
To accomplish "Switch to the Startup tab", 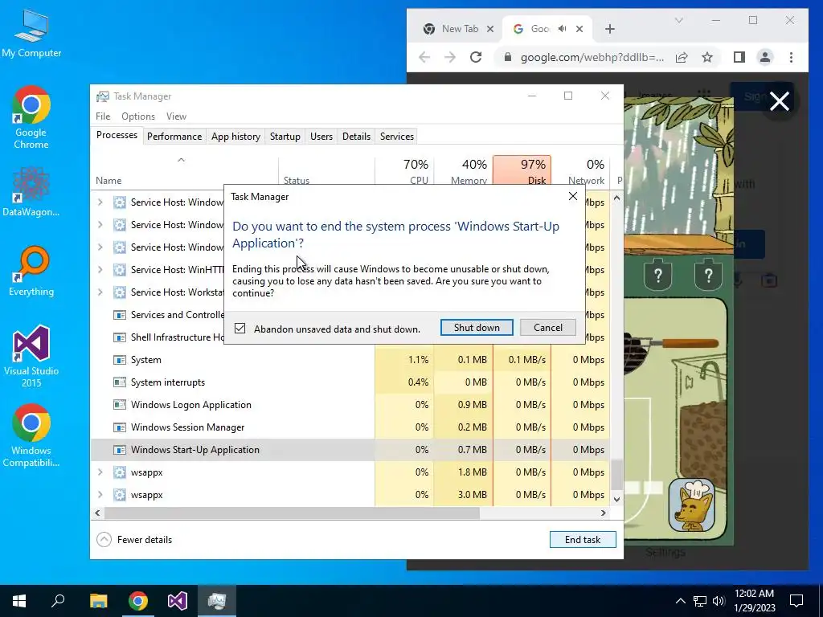I will coord(285,137).
